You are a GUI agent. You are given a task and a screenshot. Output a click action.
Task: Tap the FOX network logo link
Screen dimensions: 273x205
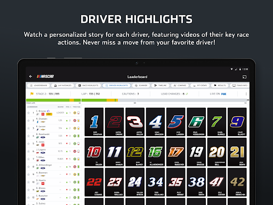click(223, 94)
